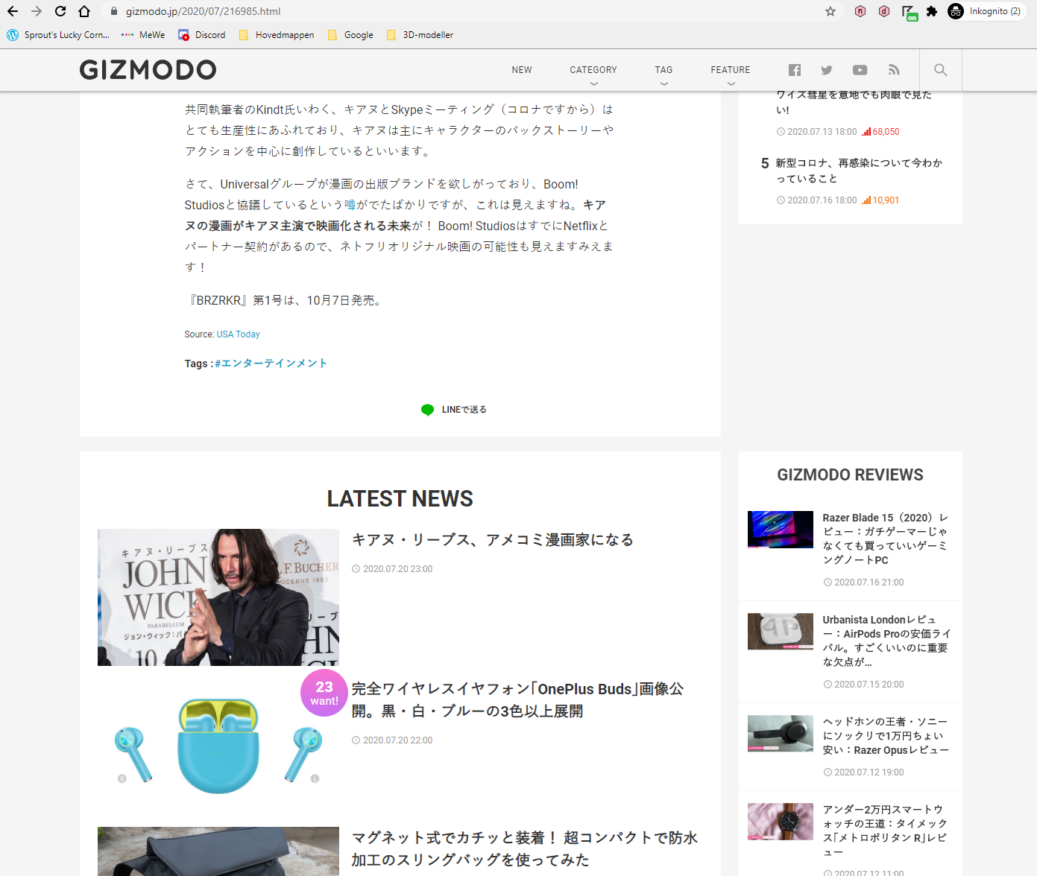Click the LINE share icon
The height and width of the screenshot is (876, 1037).
pyautogui.click(x=427, y=409)
